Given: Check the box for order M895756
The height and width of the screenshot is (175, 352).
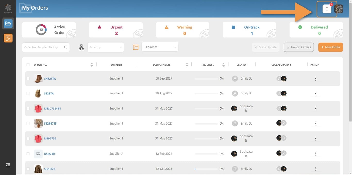Looking at the screenshot, I should coord(28,138).
